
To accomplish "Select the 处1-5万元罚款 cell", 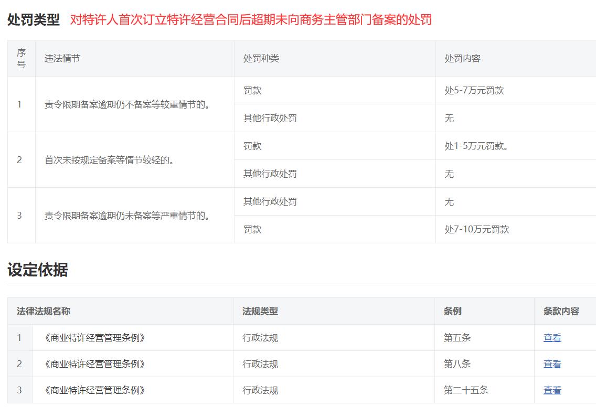I will pyautogui.click(x=476, y=146).
